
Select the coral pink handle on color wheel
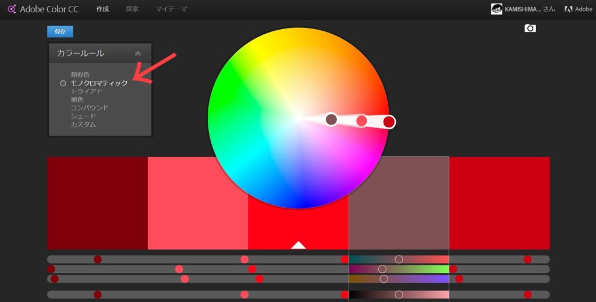tap(361, 120)
